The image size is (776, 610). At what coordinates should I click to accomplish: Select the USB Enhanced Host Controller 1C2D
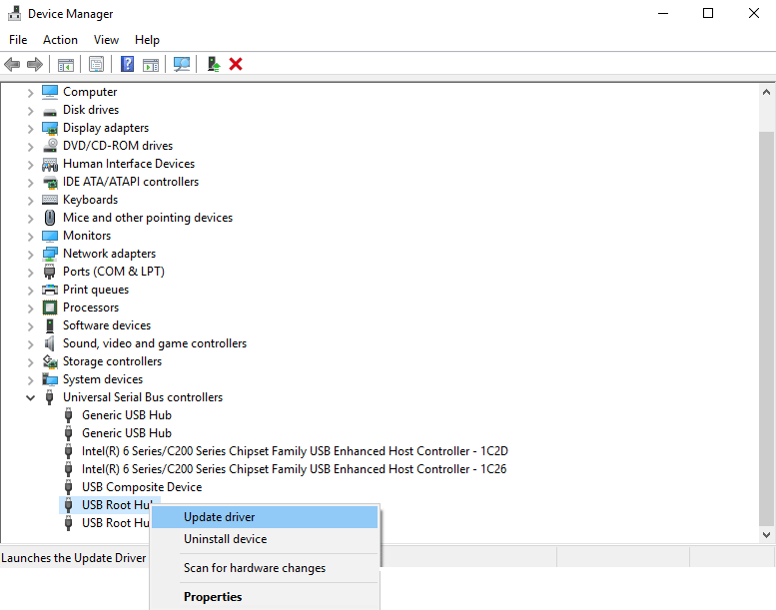pos(295,451)
